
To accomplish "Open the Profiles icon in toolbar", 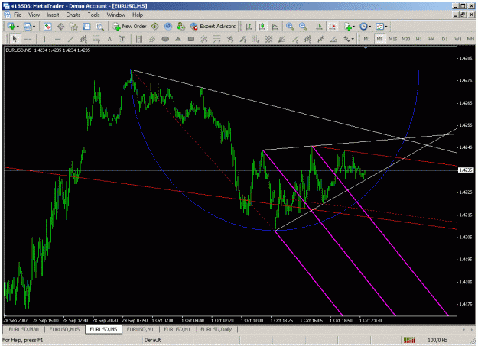I will click(28, 27).
